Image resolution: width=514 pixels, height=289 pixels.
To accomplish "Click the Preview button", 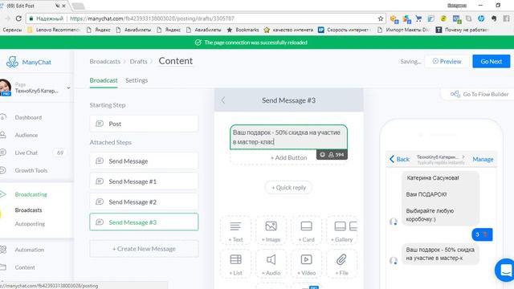I will (x=447, y=61).
